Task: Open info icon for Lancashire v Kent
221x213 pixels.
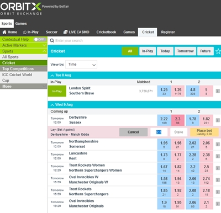Action: 218,156
